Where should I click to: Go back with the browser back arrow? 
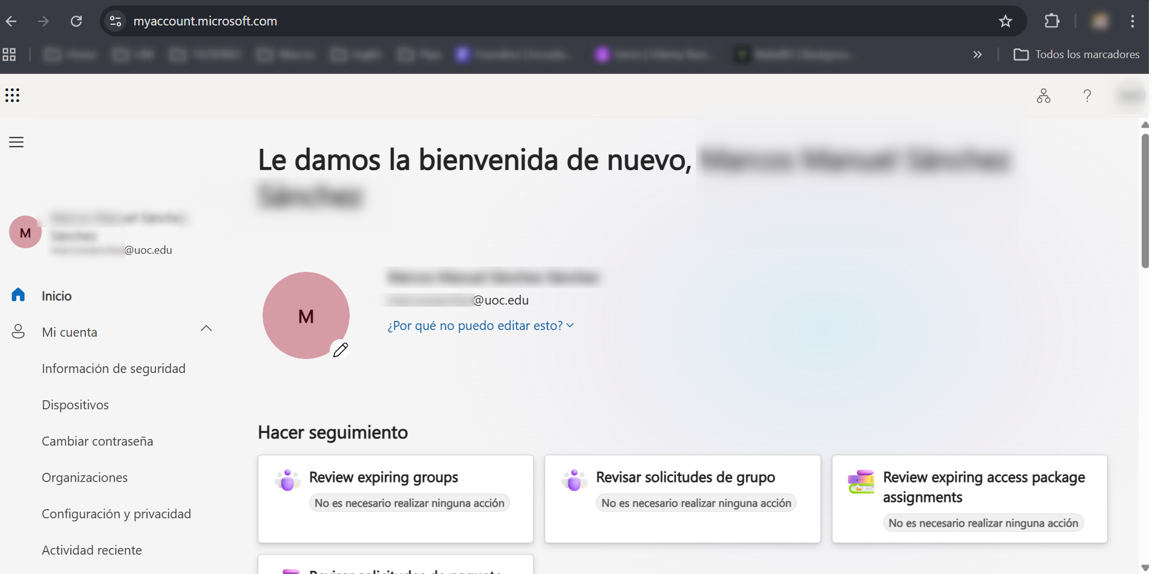click(x=11, y=21)
